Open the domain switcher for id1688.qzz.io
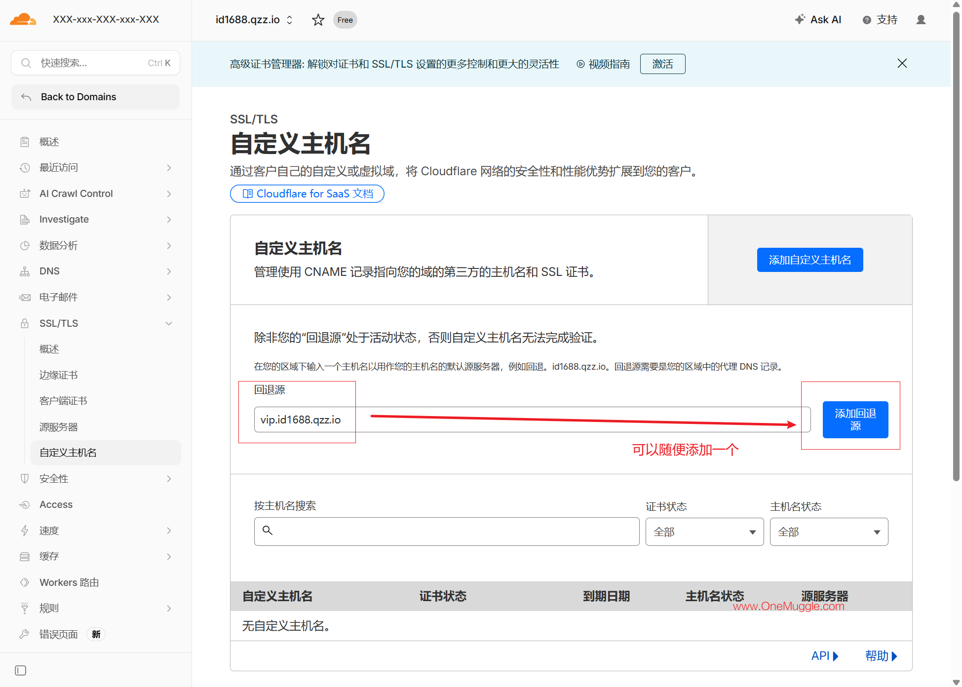The image size is (962, 687). coord(290,20)
